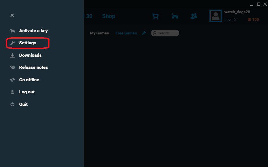Click the power icon next to Quit
The image size is (268, 167).
(12, 104)
